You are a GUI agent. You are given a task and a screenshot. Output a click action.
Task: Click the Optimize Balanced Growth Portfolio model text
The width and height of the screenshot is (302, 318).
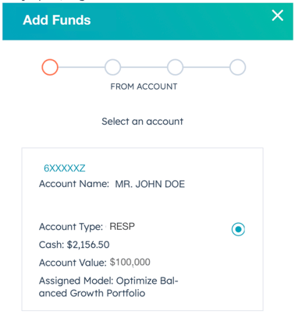click(108, 287)
